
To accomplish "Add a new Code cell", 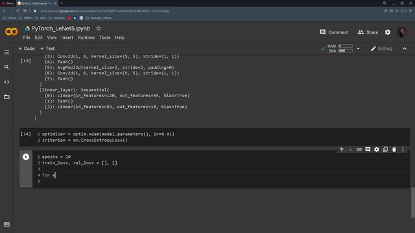I will point(27,49).
